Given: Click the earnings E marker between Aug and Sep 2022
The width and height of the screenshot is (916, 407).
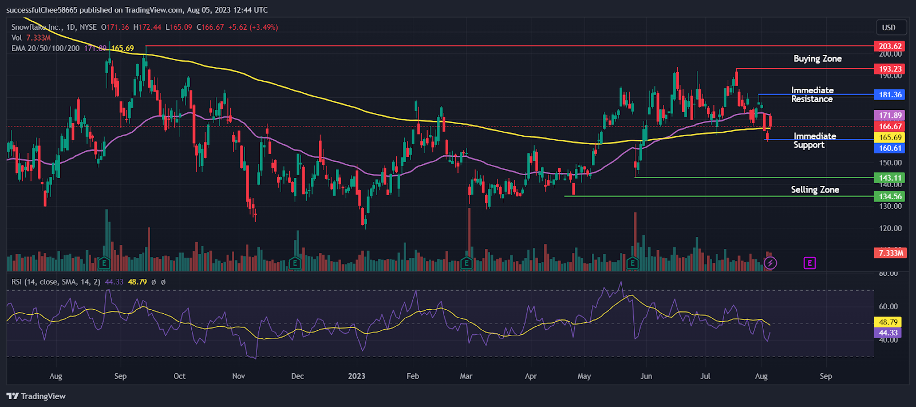Looking at the screenshot, I should point(104,263).
